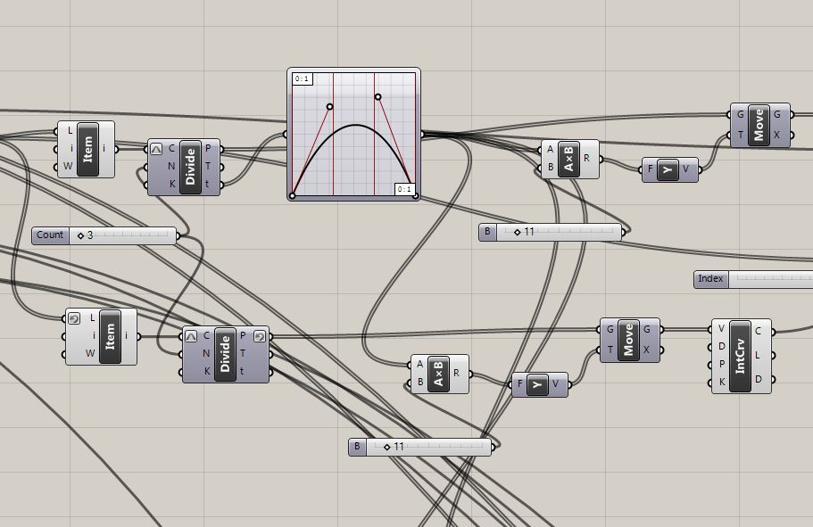Viewport: 813px width, 527px height.
Task: Click the W input on the lower Item component
Action: click(90, 353)
